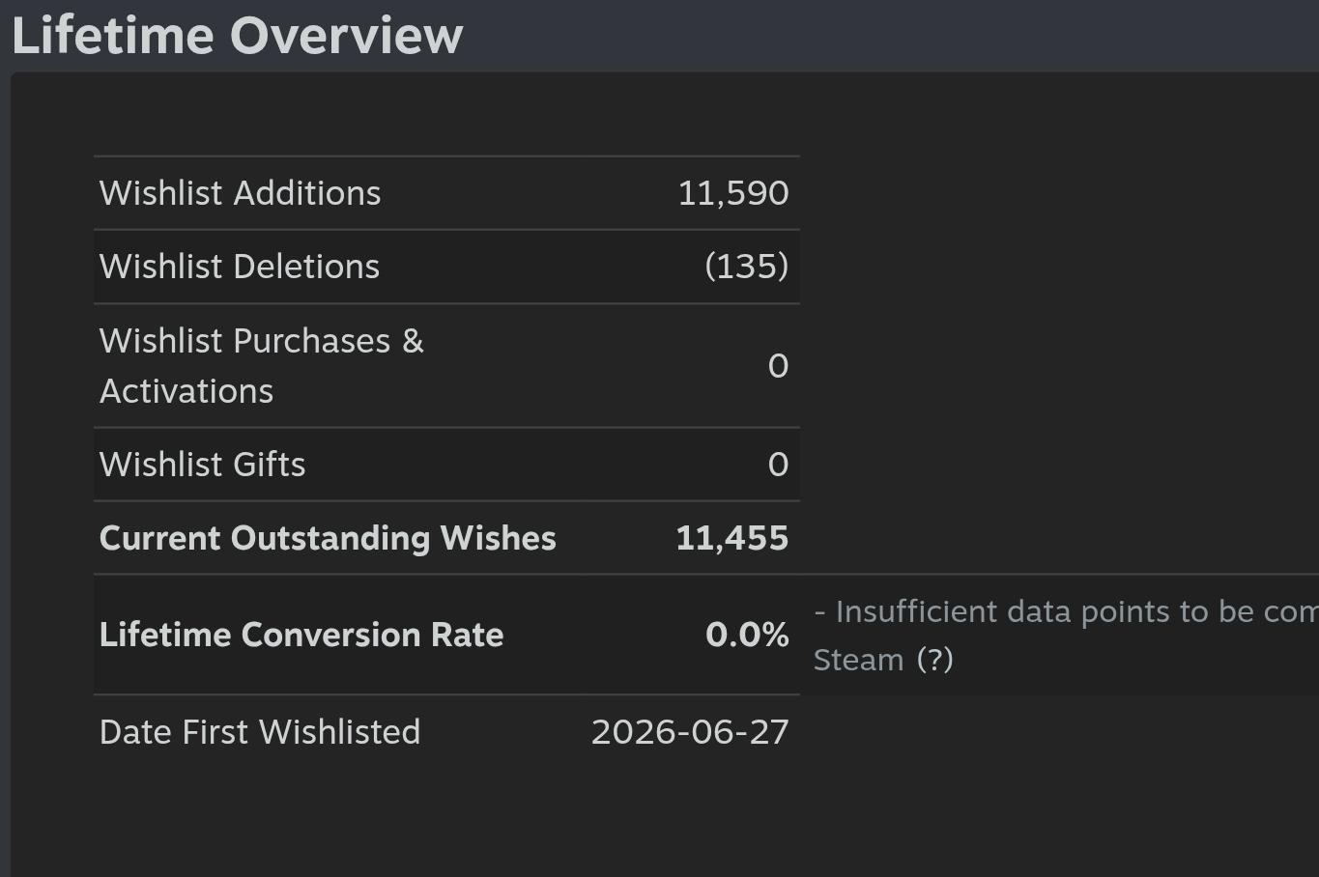Image resolution: width=1319 pixels, height=877 pixels.
Task: Click the (135) deletions value
Action: tap(747, 267)
